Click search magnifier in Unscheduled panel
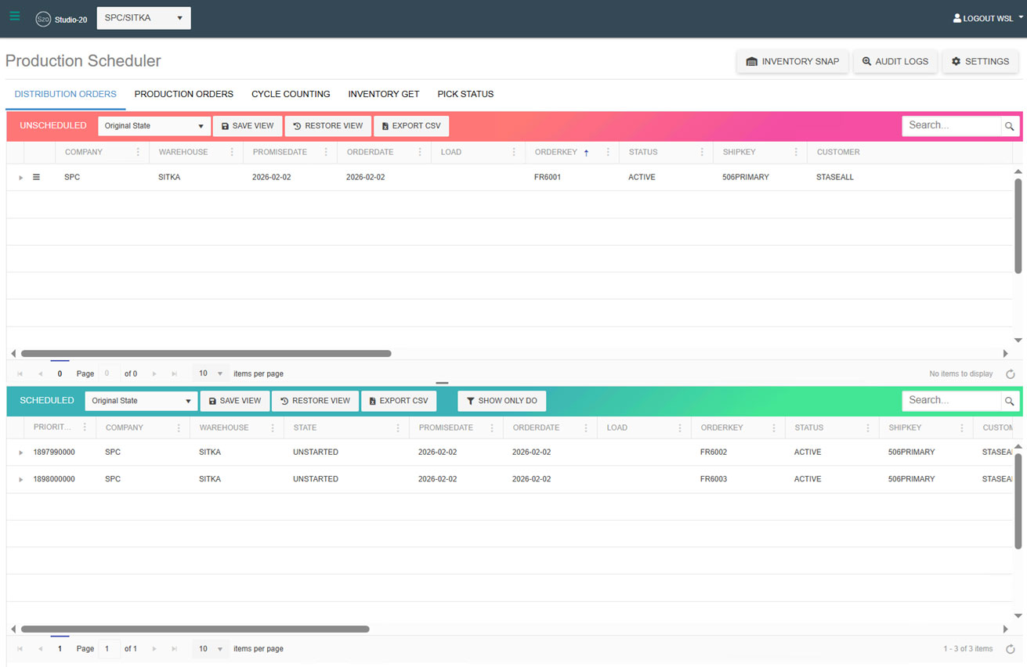Image resolution: width=1027 pixels, height=667 pixels. (1009, 126)
